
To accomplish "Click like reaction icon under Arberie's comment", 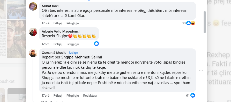I will tap(96, 44).
